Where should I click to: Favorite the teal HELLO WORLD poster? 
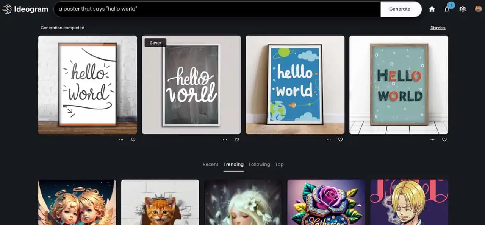444,140
